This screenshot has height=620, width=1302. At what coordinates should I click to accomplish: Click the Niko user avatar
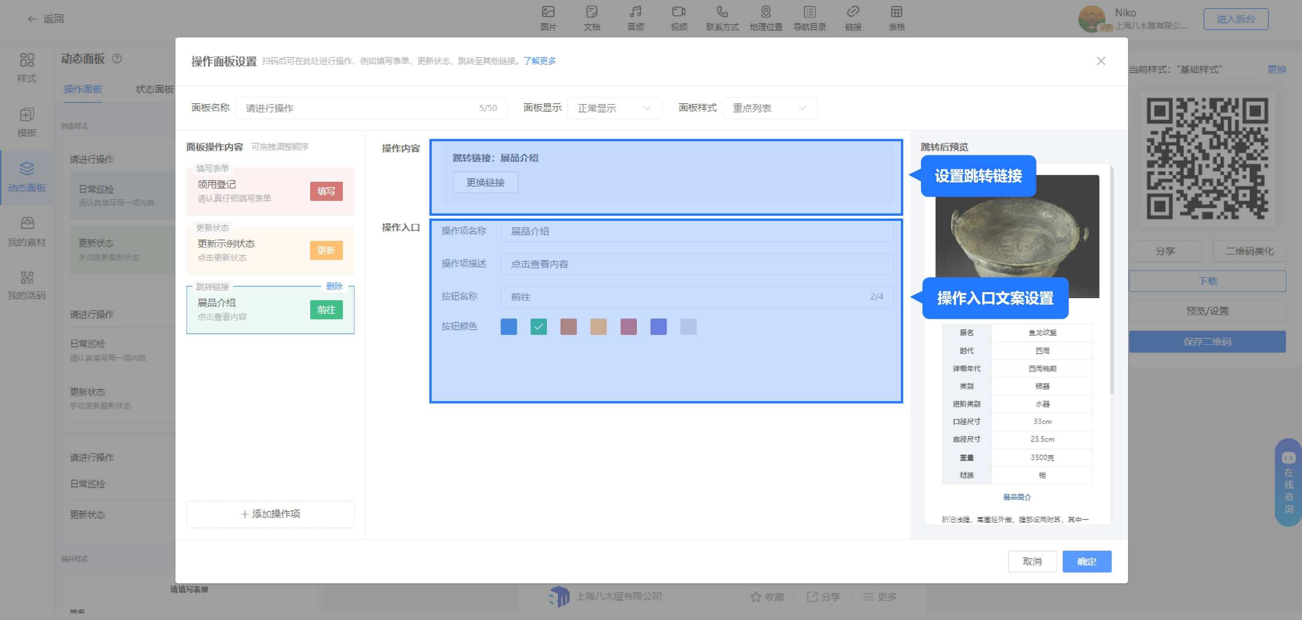pyautogui.click(x=1091, y=19)
